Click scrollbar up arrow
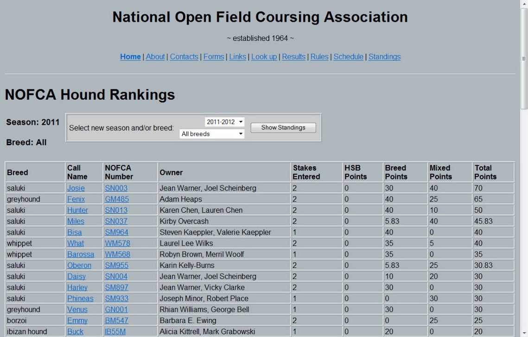Screen dimensions: 528x337 524,3
